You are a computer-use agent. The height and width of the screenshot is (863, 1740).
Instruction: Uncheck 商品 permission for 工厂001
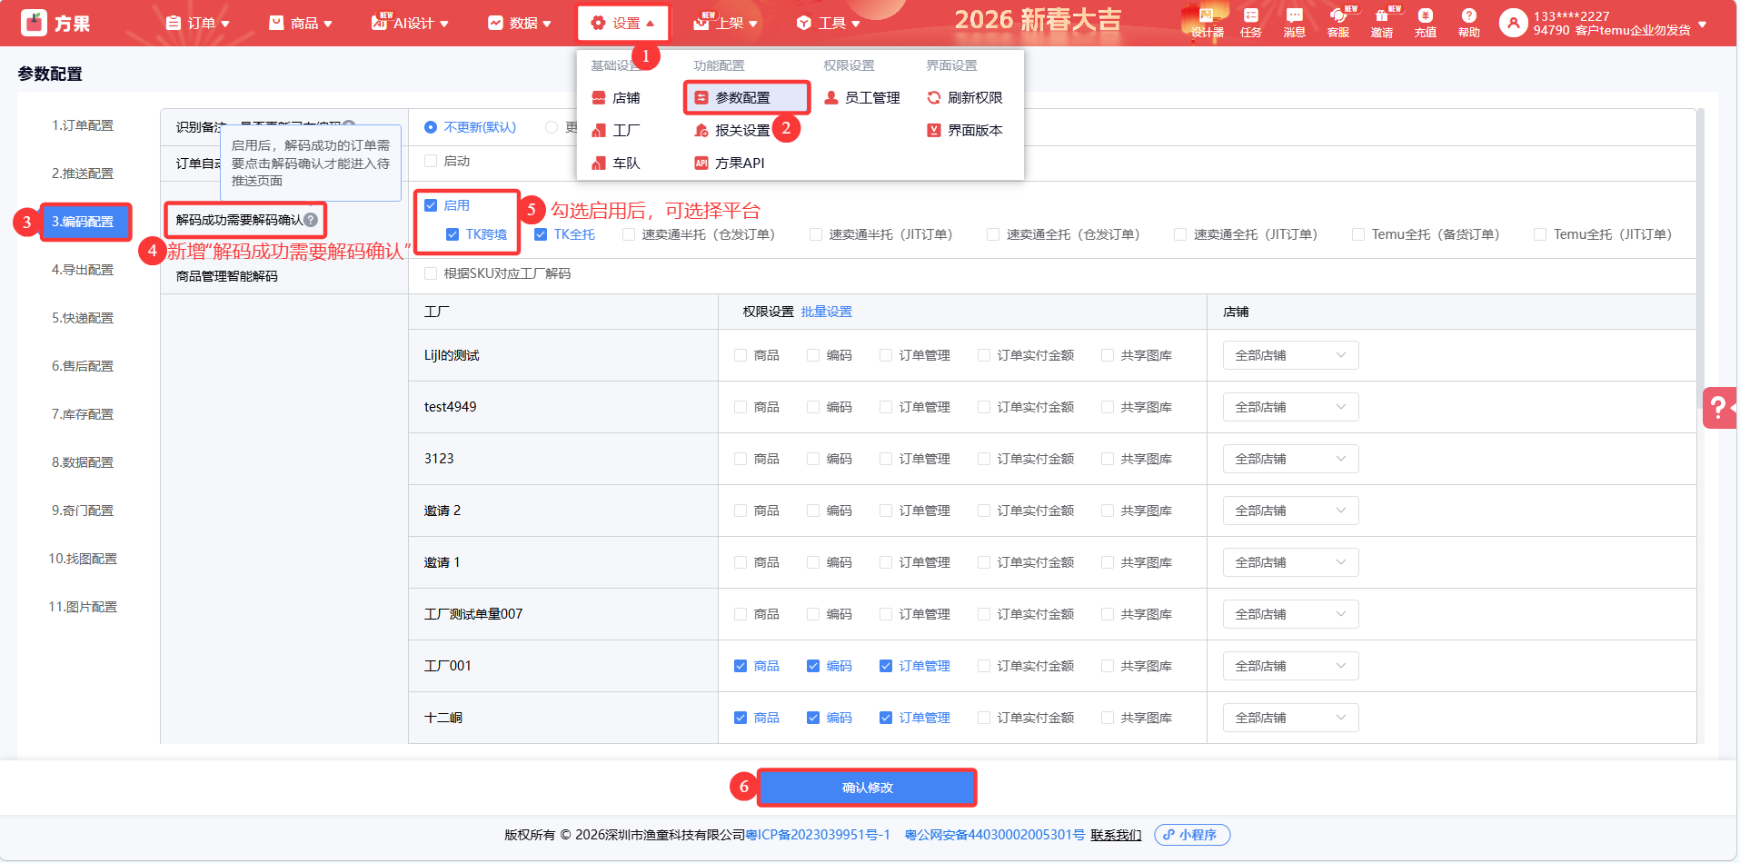tap(741, 666)
